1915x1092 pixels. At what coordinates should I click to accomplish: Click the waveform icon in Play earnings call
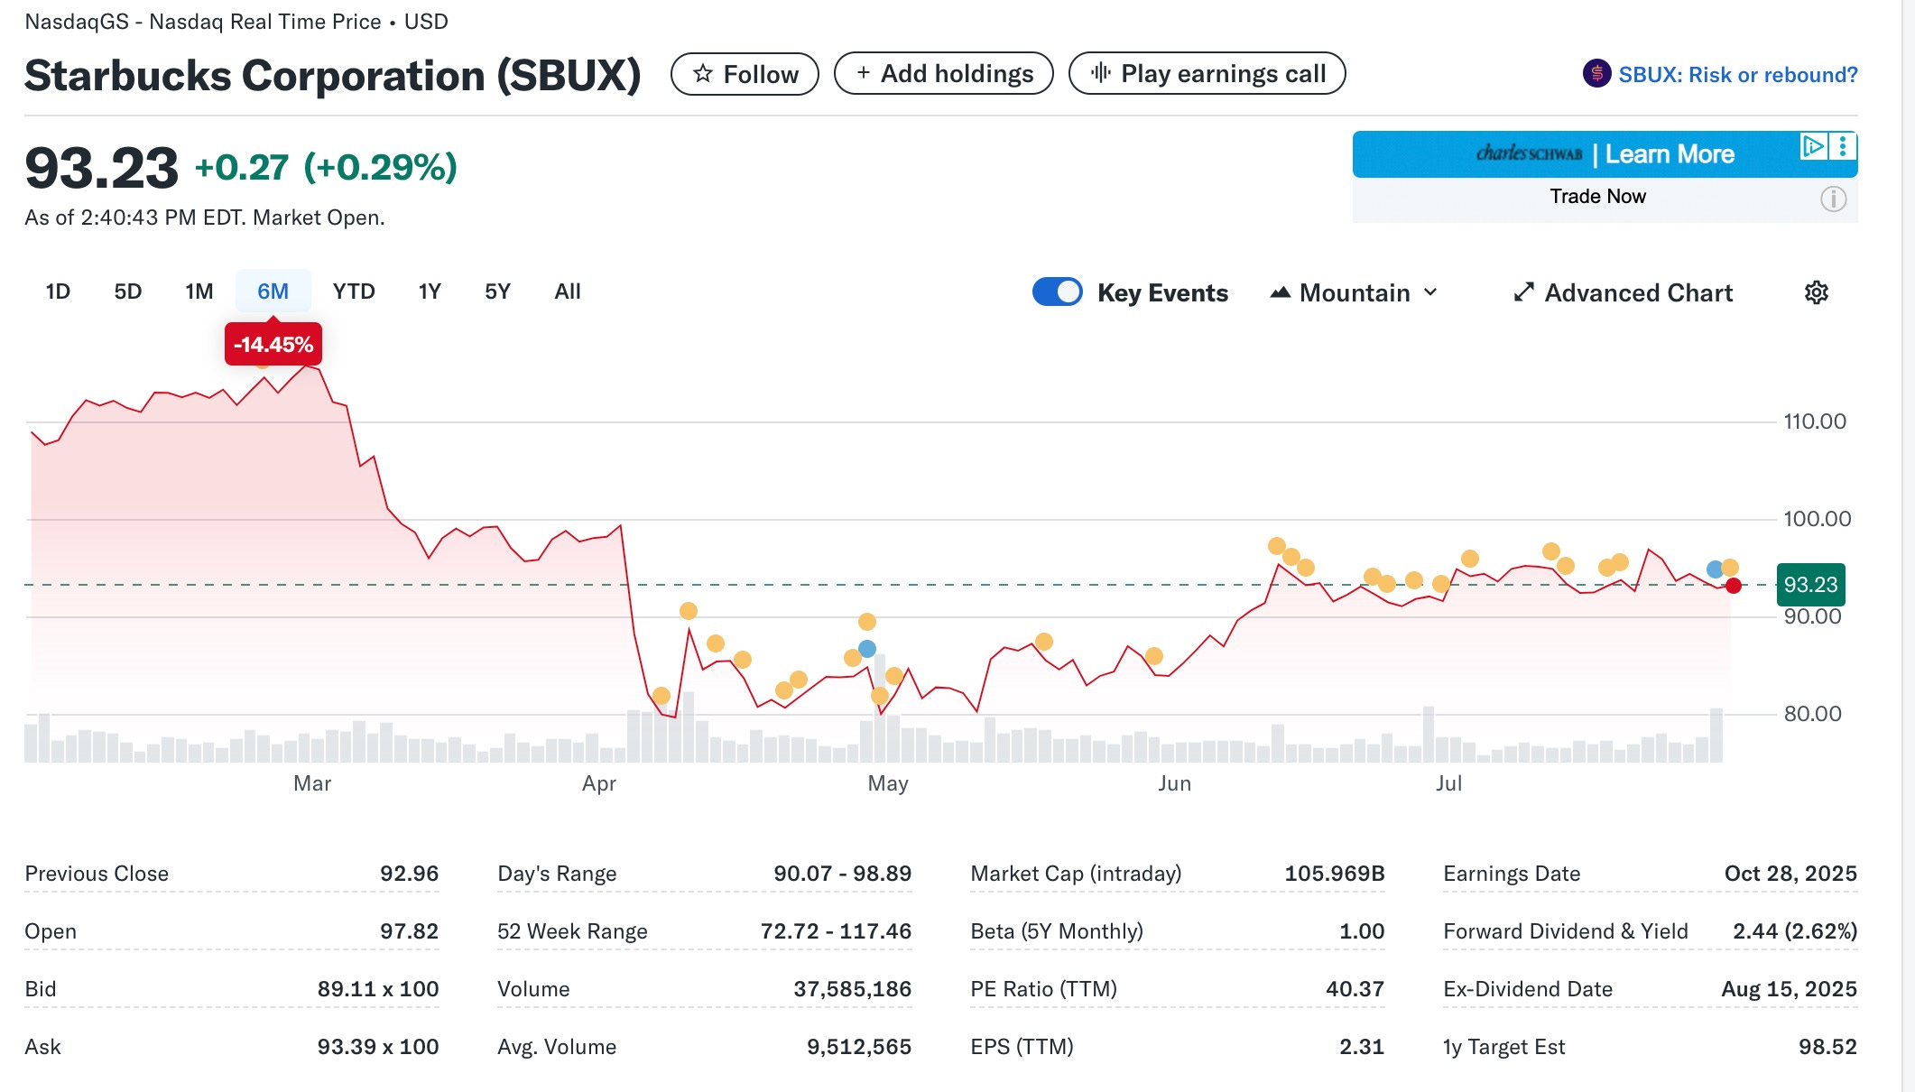tap(1100, 73)
